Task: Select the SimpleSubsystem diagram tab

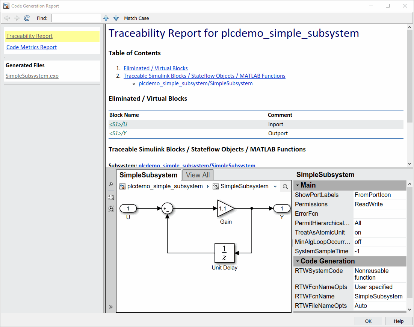Action: coord(148,175)
